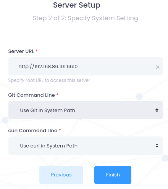168x189 pixels.
Task: Open the Git Command Line dropdown
Action: click(x=86, y=110)
